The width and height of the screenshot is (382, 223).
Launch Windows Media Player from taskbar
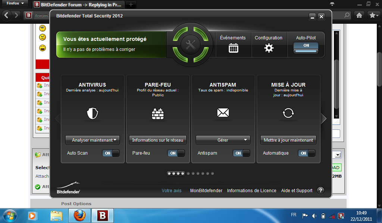(x=32, y=216)
